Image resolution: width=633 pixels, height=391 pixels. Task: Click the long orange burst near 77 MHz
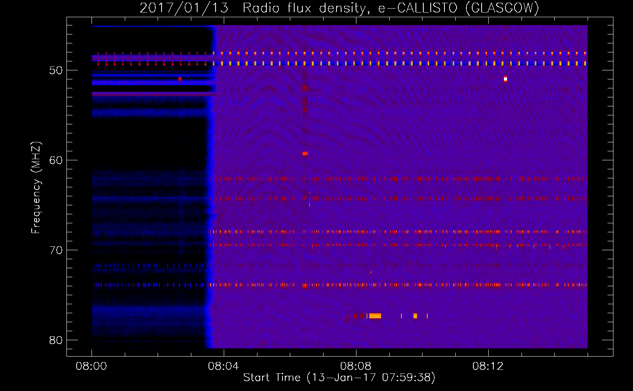pyautogui.click(x=375, y=316)
